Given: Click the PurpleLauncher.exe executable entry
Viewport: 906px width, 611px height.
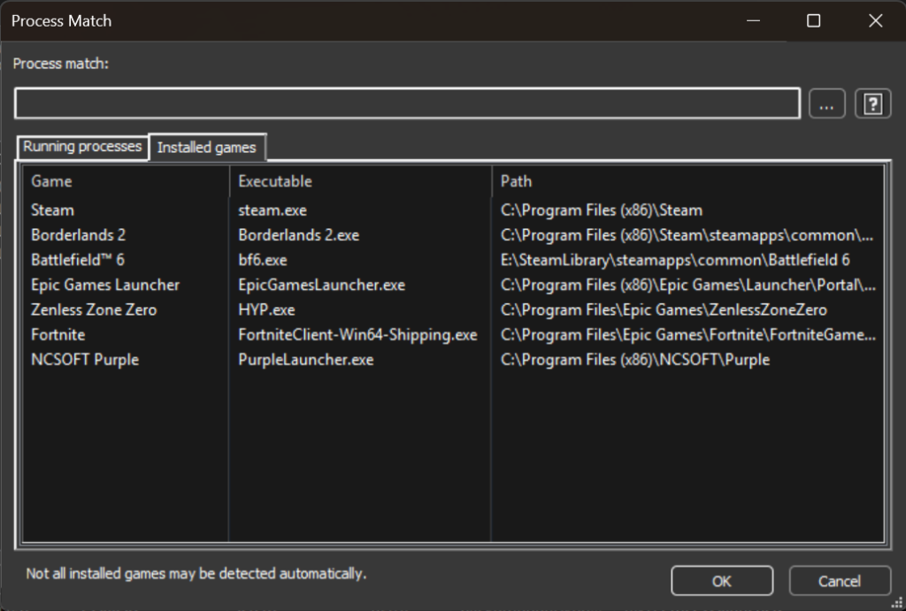Looking at the screenshot, I should (306, 360).
